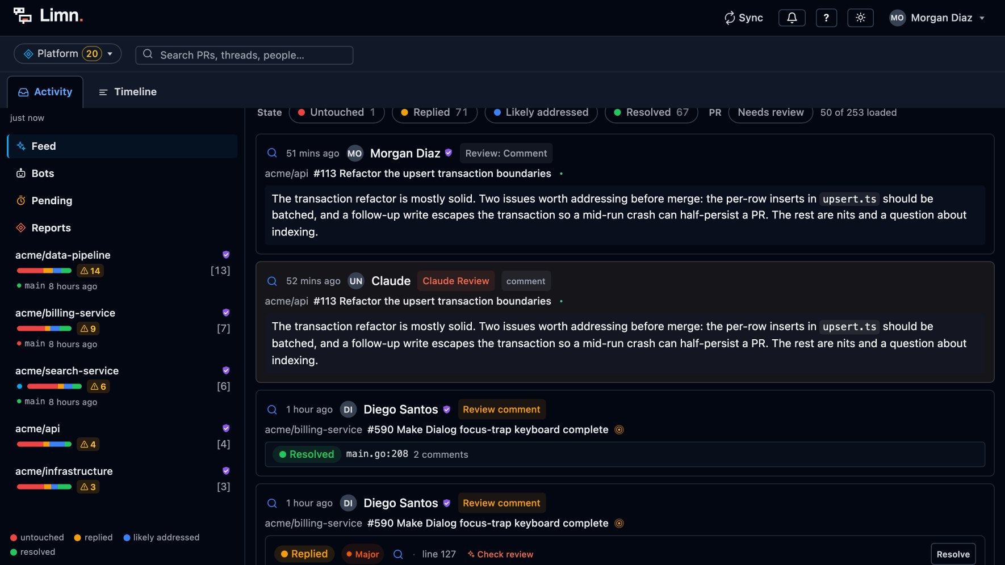Click the verified shield beside Morgan Diaz's name
Image resolution: width=1005 pixels, height=565 pixels.
click(449, 153)
